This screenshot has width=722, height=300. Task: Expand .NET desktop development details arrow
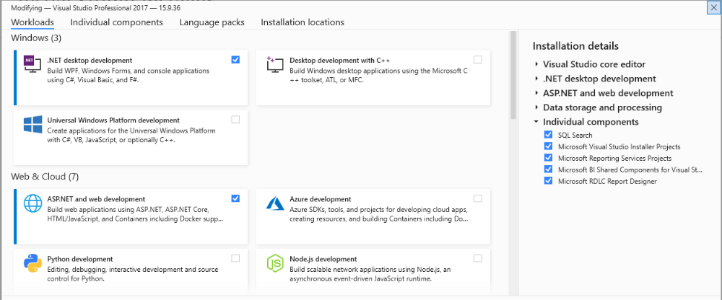click(x=536, y=79)
